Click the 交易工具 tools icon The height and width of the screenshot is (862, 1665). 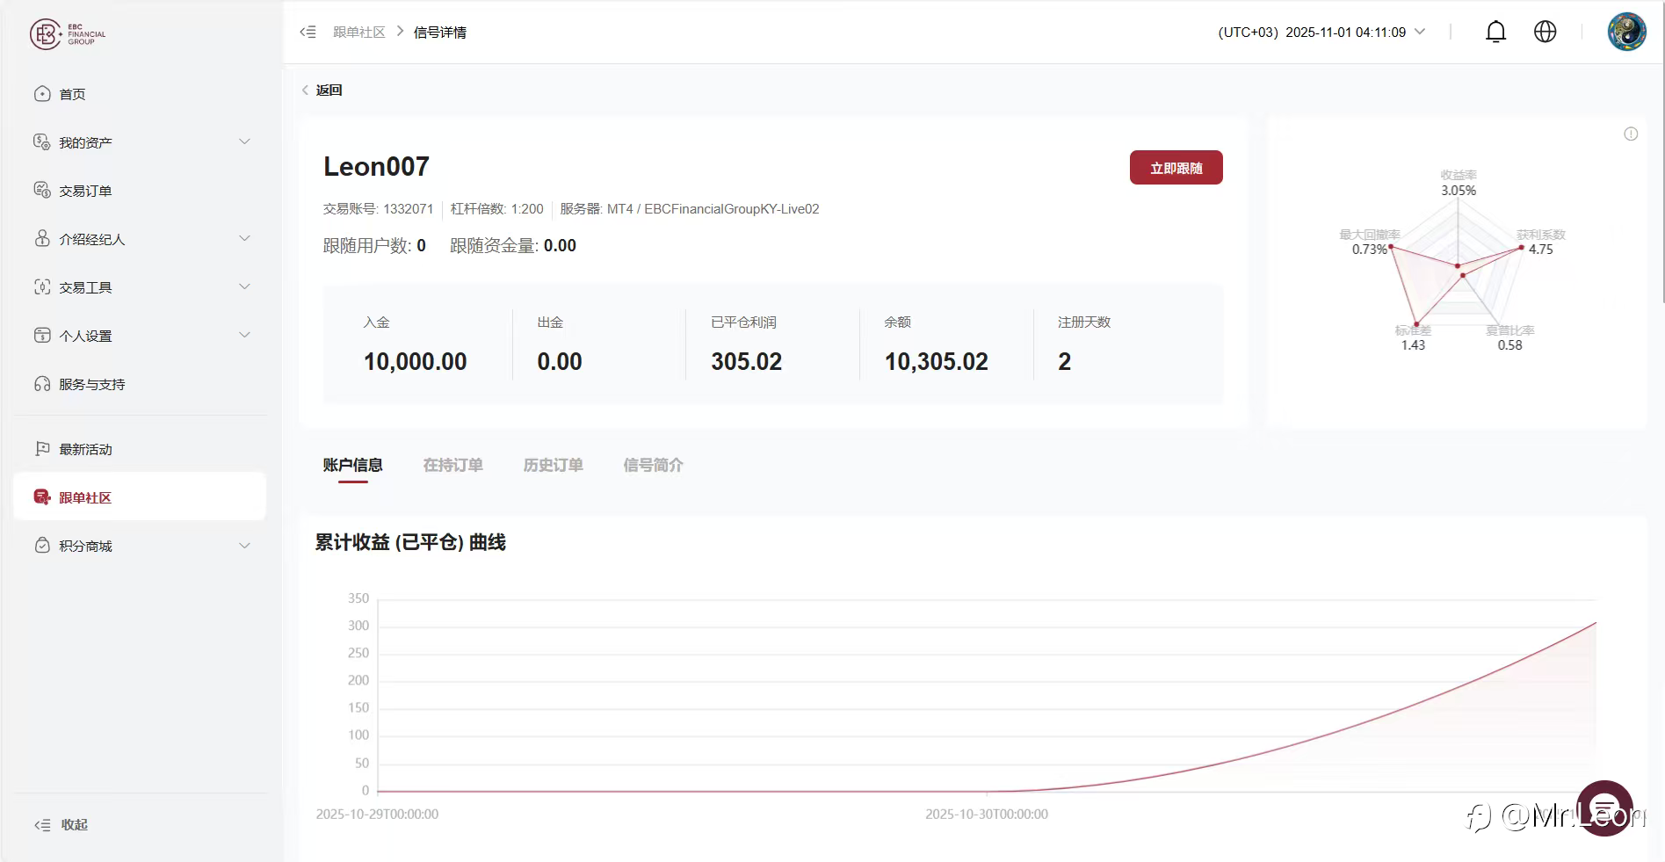42,287
